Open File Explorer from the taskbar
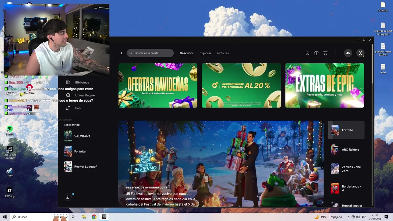This screenshot has width=393, height=221. tap(84, 217)
